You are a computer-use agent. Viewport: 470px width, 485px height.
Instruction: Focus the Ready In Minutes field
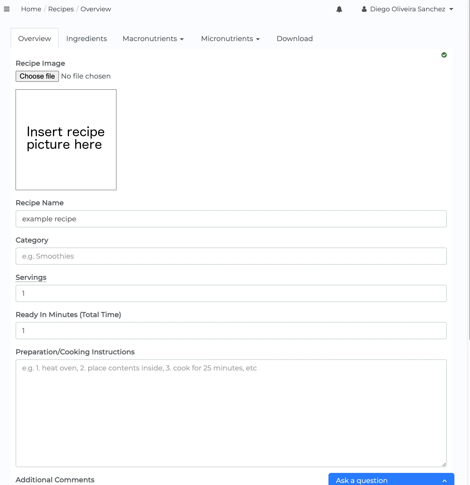coord(231,331)
